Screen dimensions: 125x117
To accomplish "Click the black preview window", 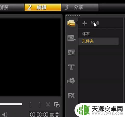I will click(30, 57).
